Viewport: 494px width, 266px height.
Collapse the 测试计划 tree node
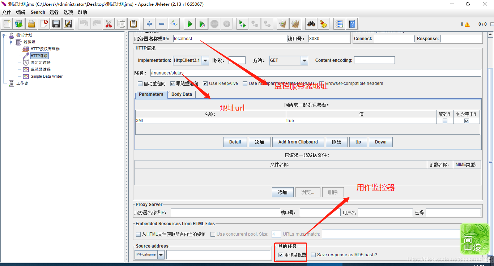point(4,35)
